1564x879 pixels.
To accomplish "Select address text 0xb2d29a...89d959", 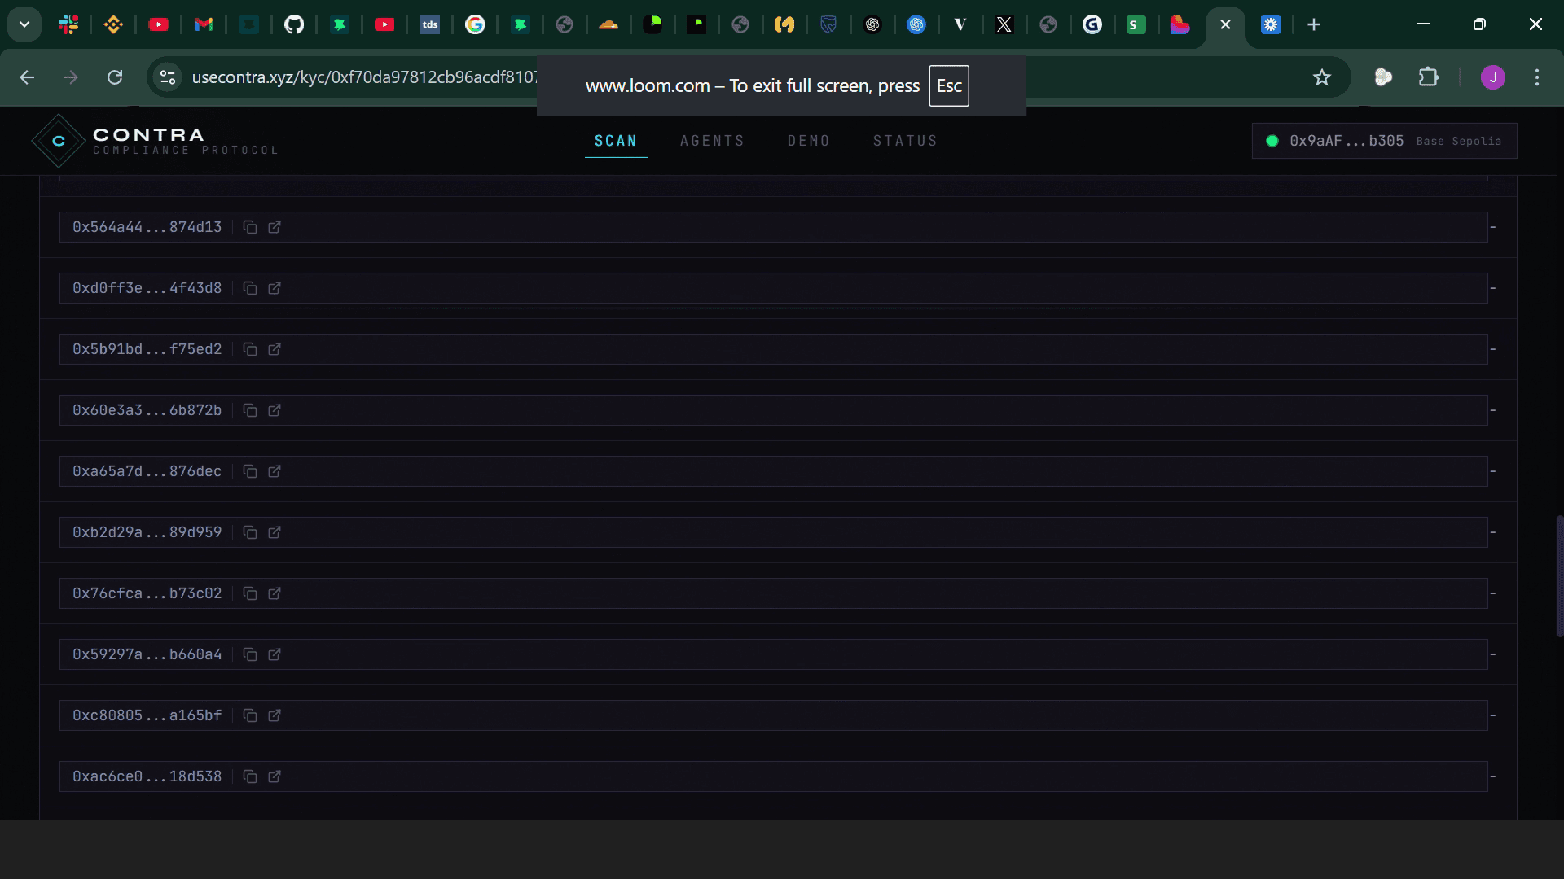I will [x=147, y=532].
